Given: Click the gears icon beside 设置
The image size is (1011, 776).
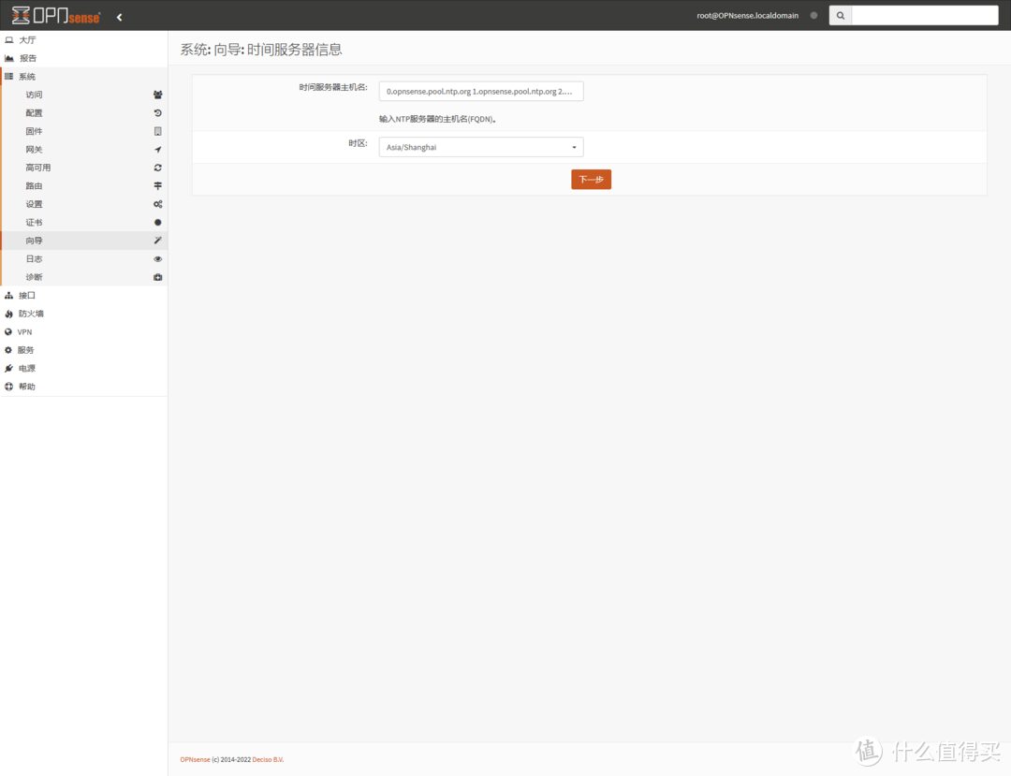Looking at the screenshot, I should 157,204.
